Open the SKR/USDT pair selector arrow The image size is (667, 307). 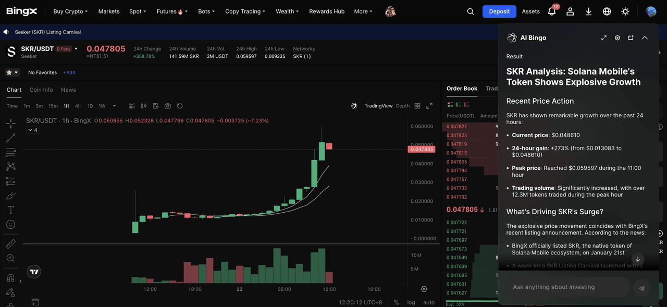tap(76, 48)
